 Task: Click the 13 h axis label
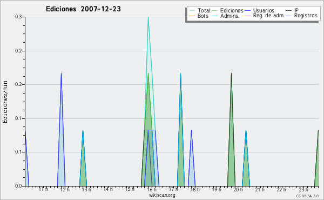(86, 189)
